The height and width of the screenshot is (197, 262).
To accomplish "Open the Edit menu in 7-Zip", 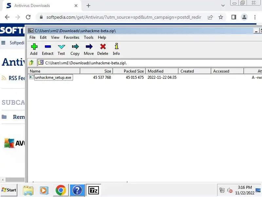I will (43, 37).
